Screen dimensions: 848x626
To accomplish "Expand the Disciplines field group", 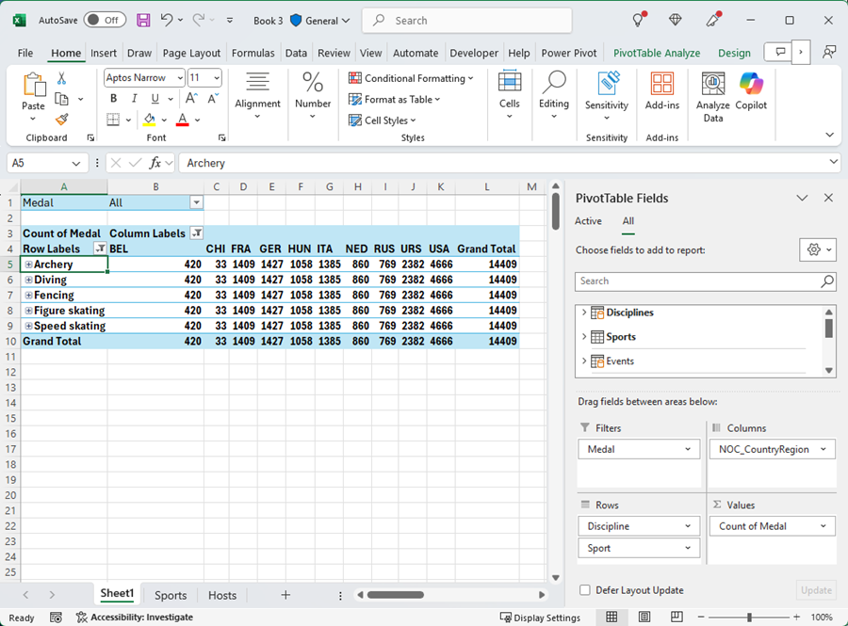I will click(584, 312).
